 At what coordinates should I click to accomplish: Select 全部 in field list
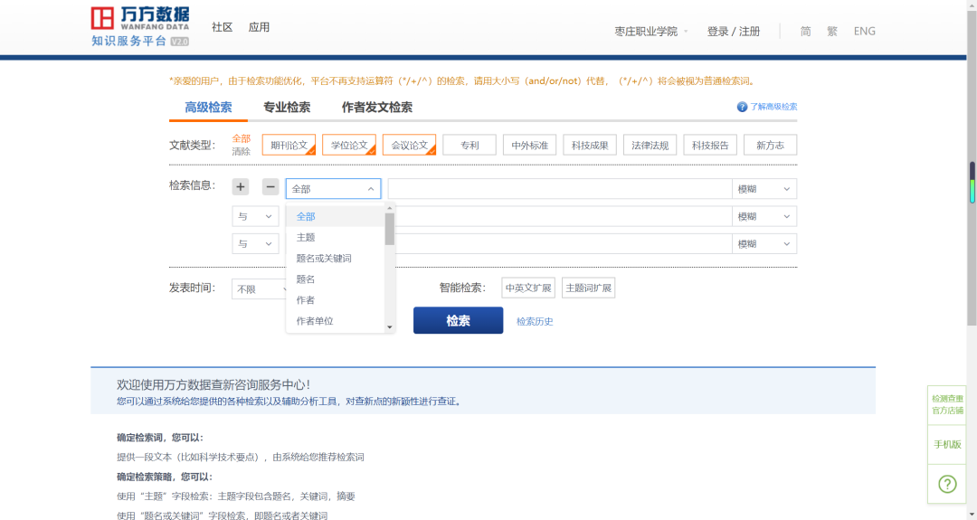point(336,216)
